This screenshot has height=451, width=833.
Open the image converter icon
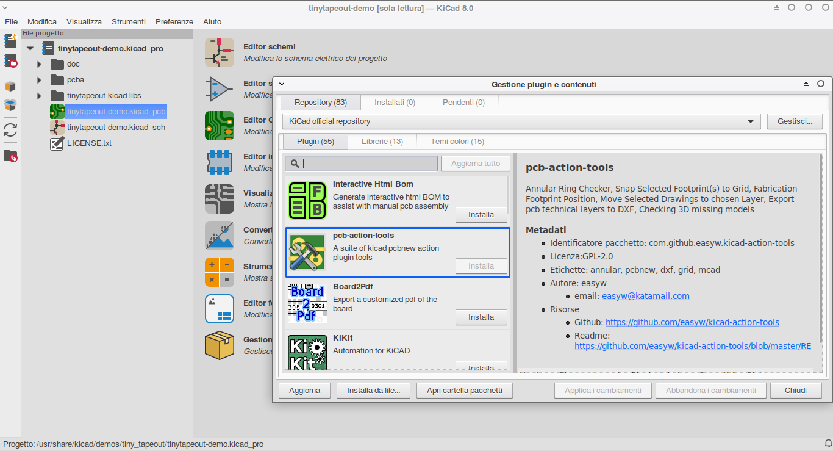[x=220, y=236]
